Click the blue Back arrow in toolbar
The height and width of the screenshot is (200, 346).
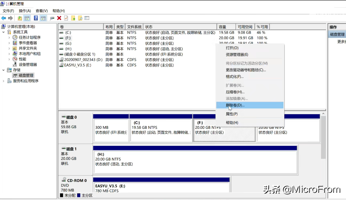tap(4, 18)
